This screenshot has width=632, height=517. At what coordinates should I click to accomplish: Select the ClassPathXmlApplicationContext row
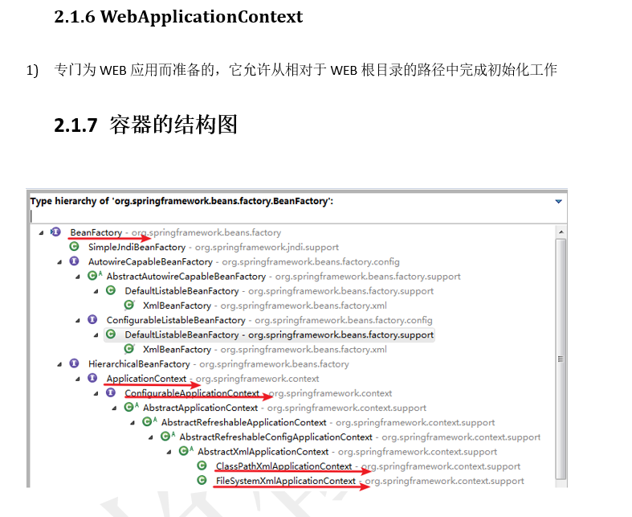pos(368,466)
